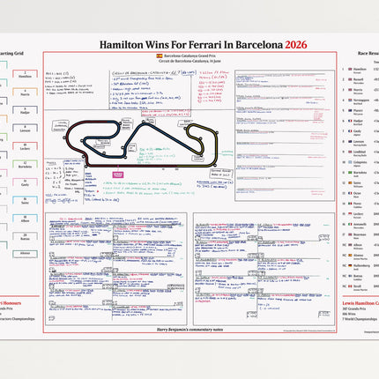Viewport: 379px width, 379px height.
Task: Select the Sainz grid slot box
Action: [25, 201]
